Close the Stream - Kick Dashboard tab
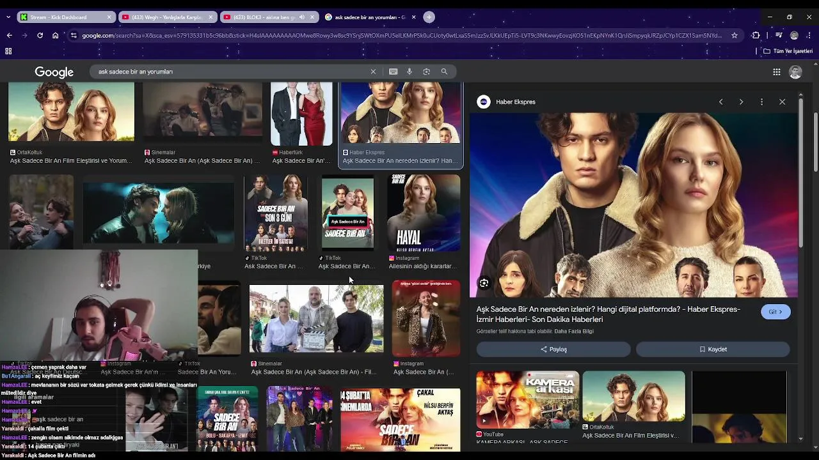The image size is (819, 460). click(x=109, y=17)
